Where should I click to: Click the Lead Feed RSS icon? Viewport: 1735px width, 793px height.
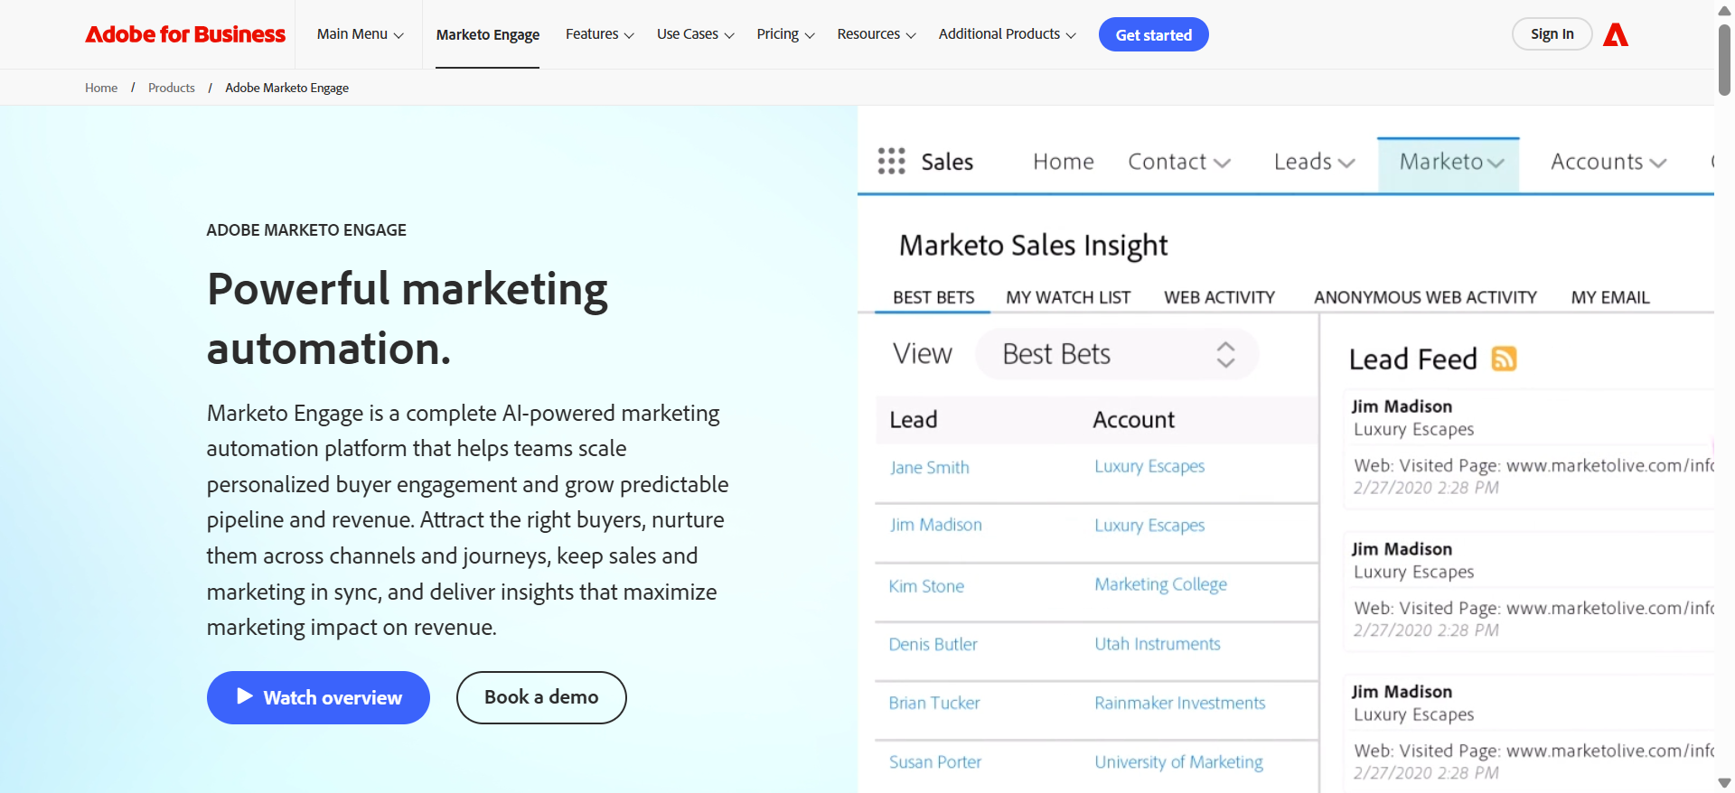coord(1504,359)
